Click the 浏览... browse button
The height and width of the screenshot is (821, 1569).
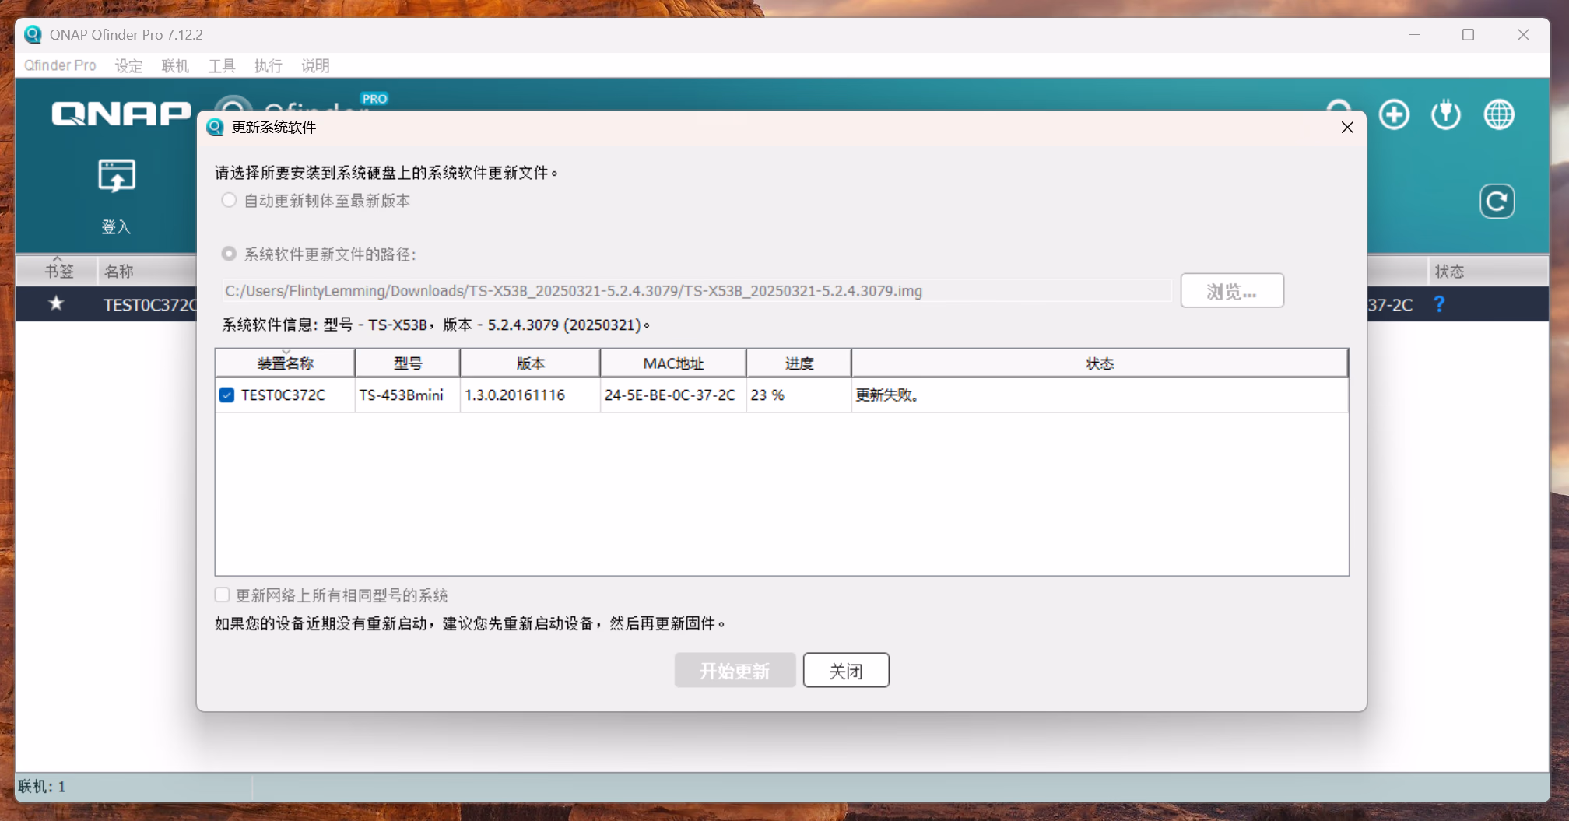tap(1232, 291)
